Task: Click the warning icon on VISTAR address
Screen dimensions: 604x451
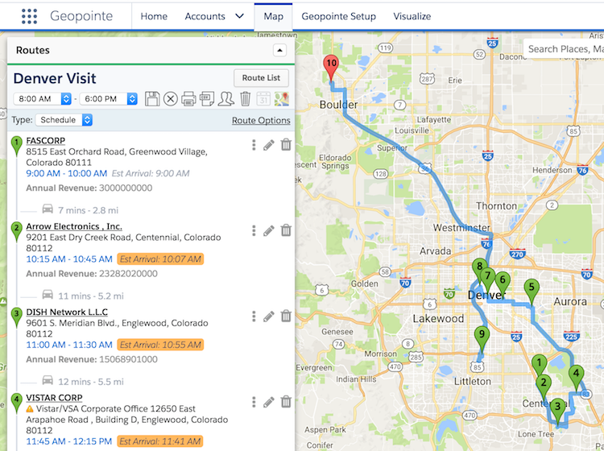Action: tap(30, 408)
